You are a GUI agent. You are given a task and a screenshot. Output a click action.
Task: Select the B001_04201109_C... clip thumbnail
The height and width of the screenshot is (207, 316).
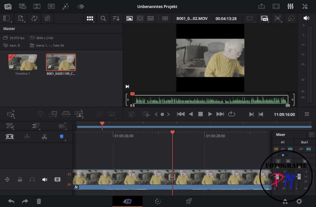point(61,62)
